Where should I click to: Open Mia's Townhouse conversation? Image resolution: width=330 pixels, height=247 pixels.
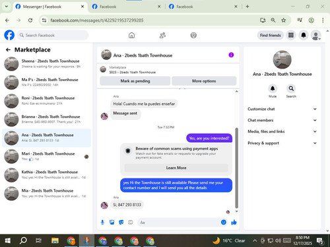coord(46,194)
